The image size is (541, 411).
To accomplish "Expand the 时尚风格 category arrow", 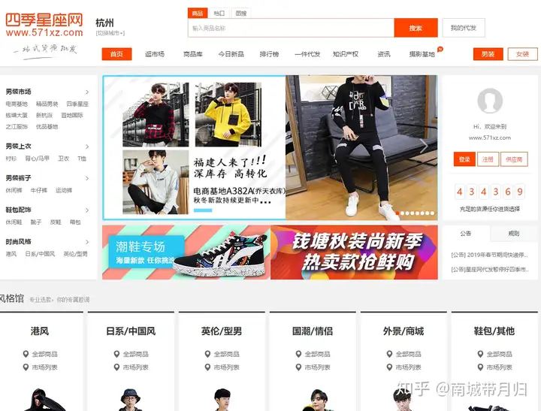I will (x=87, y=241).
